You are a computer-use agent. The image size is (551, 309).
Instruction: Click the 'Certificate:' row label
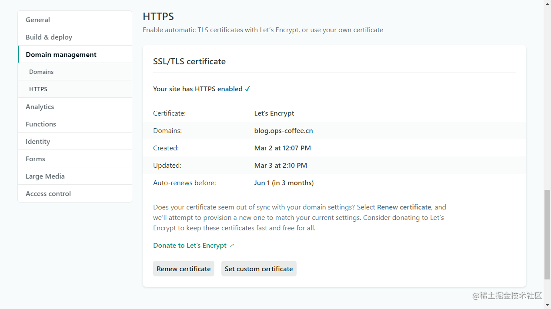[169, 113]
